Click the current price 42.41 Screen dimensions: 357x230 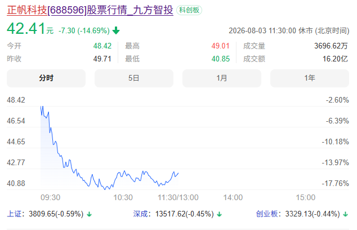(26, 29)
